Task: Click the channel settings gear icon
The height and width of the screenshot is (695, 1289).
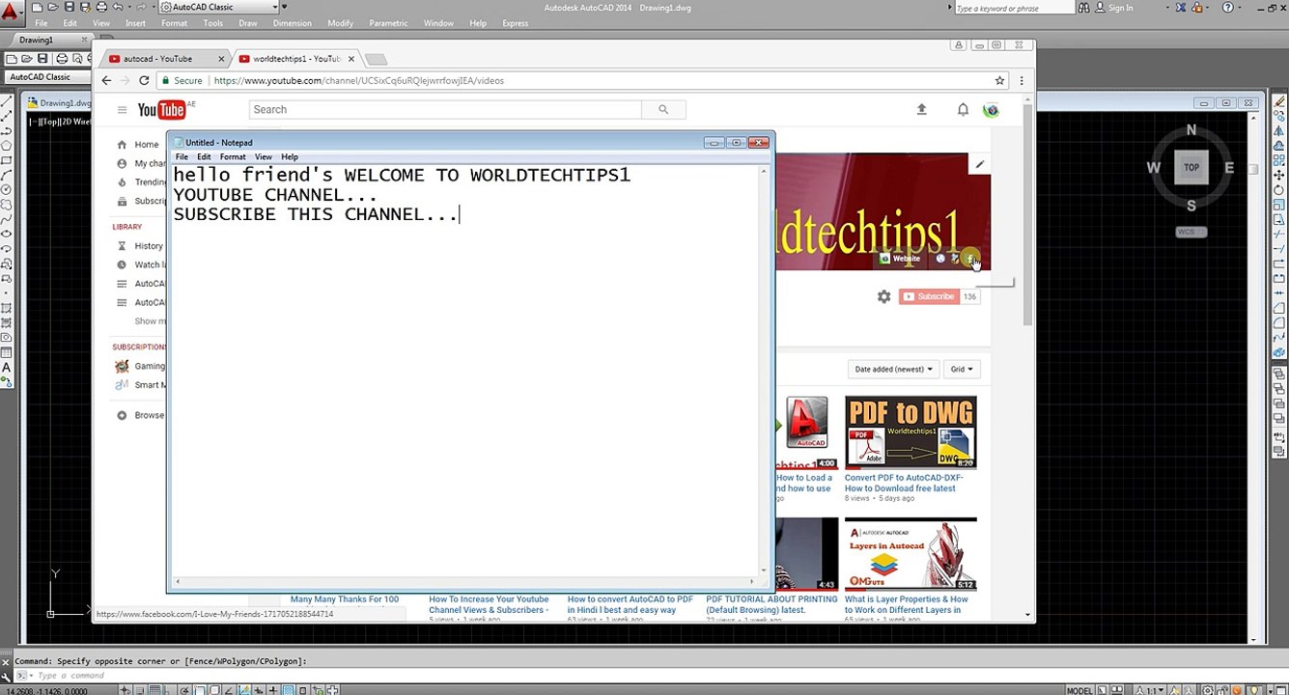Action: pyautogui.click(x=883, y=296)
